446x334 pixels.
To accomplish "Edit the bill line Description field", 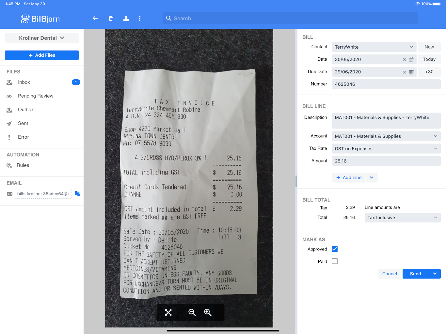I will [x=386, y=121].
